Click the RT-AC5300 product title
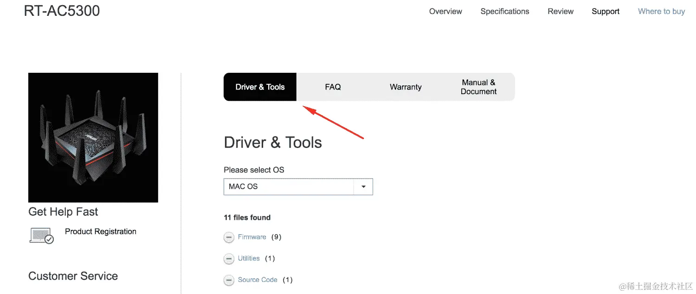Screen dimensions: 696x294 (62, 10)
